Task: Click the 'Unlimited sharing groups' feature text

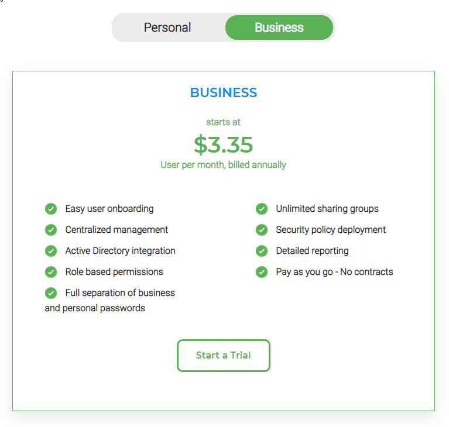Action: (327, 209)
